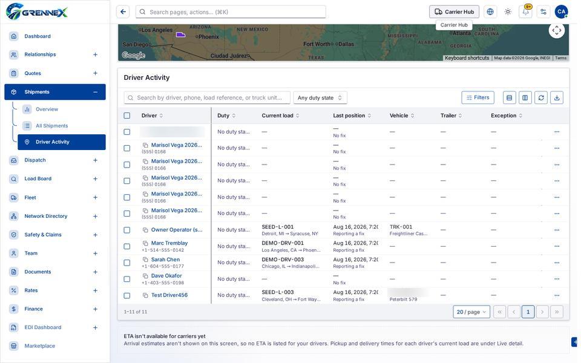Toggle the light/dark theme sun icon
The width and height of the screenshot is (581, 363).
(x=508, y=11)
